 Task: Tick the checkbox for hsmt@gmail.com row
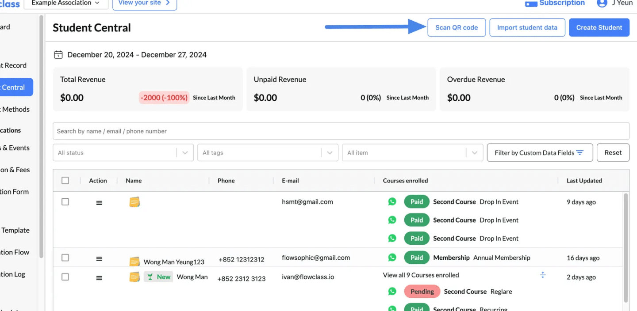pos(65,201)
